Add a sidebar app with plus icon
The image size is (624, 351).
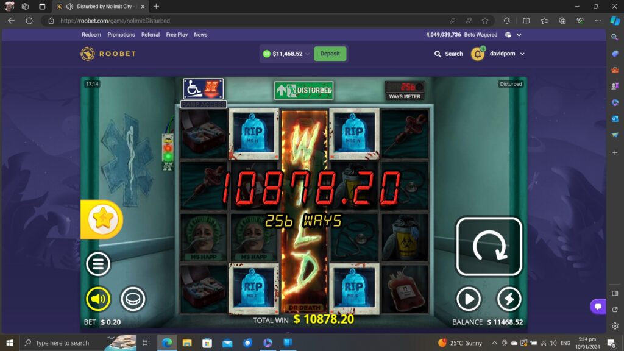click(x=615, y=152)
